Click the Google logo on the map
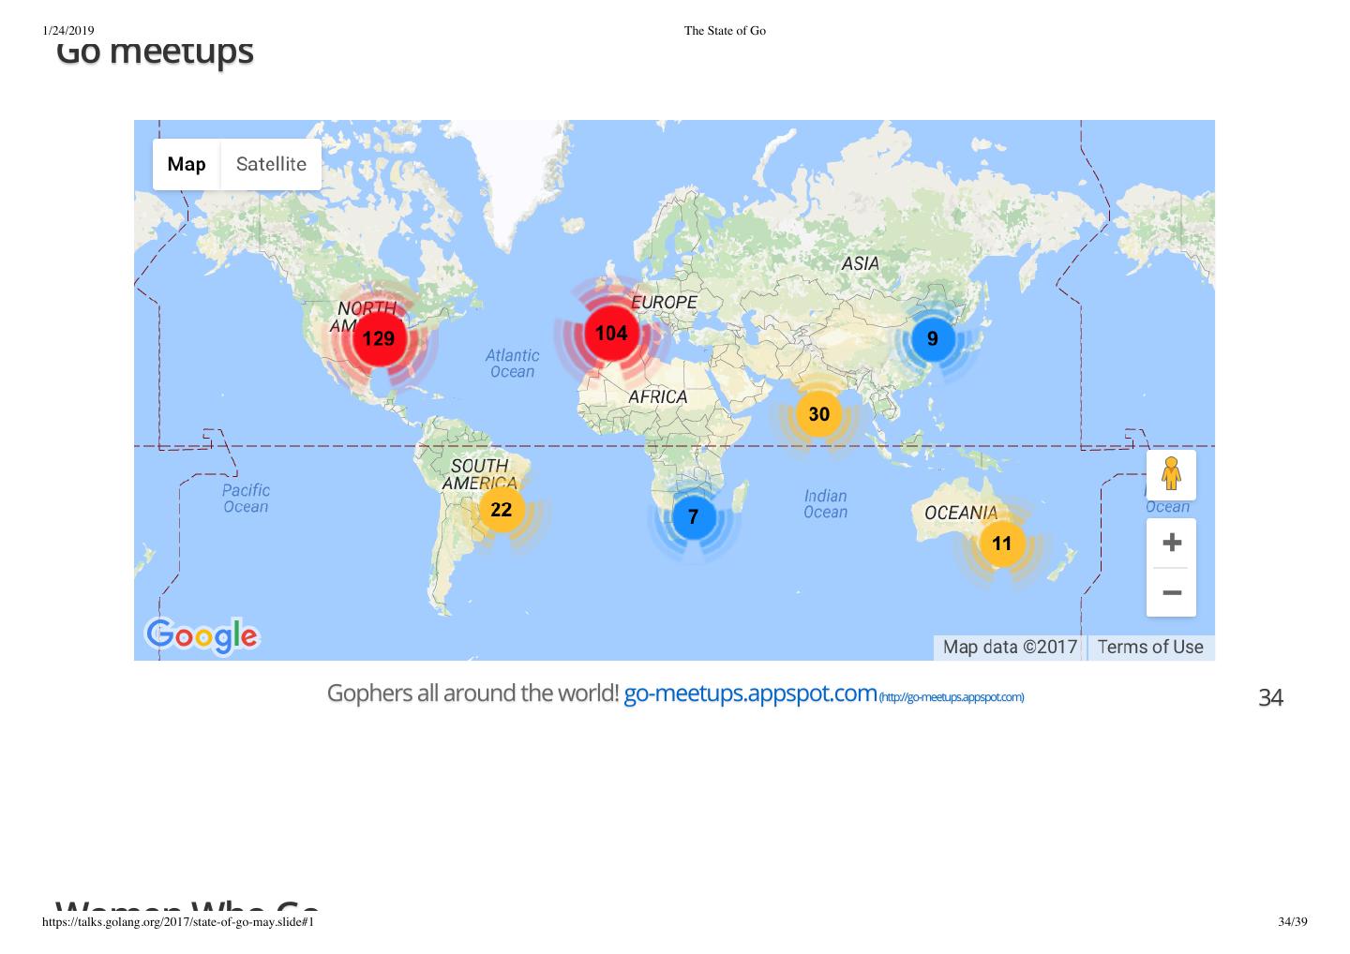Screen dimensions: 1350x954 coord(202,635)
